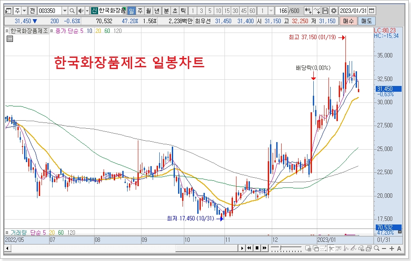Click the eraser delete drawings icon
The height and width of the screenshot is (261, 411).
[361, 248]
